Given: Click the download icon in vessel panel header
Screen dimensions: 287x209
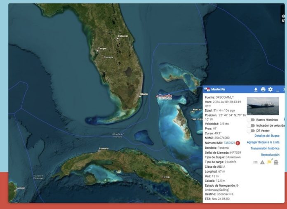Looking at the screenshot, I should point(256,89).
